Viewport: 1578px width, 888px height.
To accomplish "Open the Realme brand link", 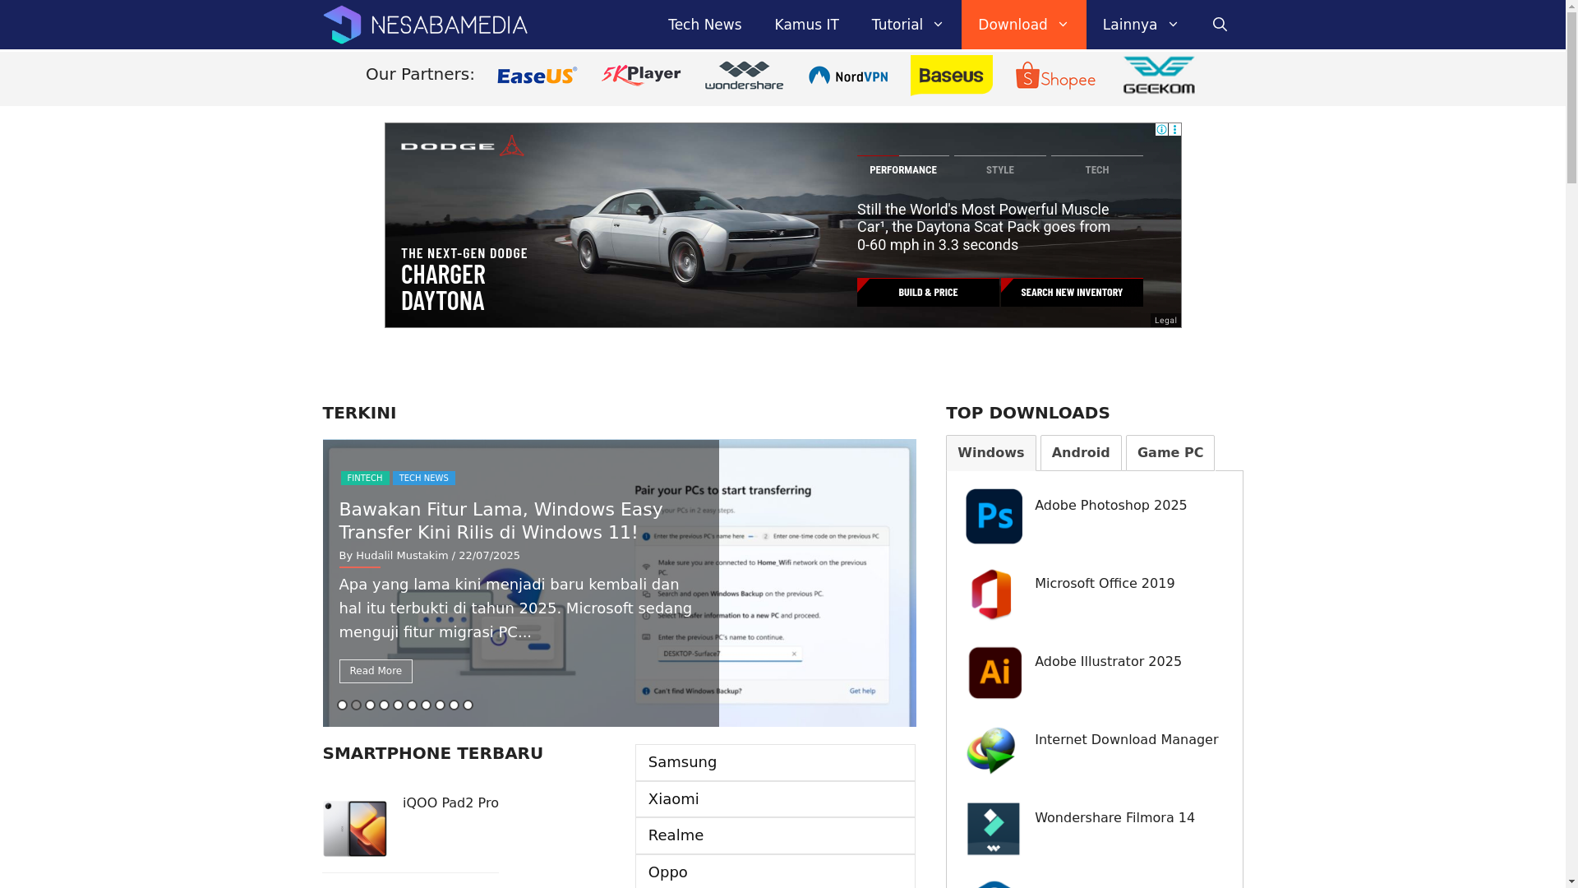I will (775, 835).
